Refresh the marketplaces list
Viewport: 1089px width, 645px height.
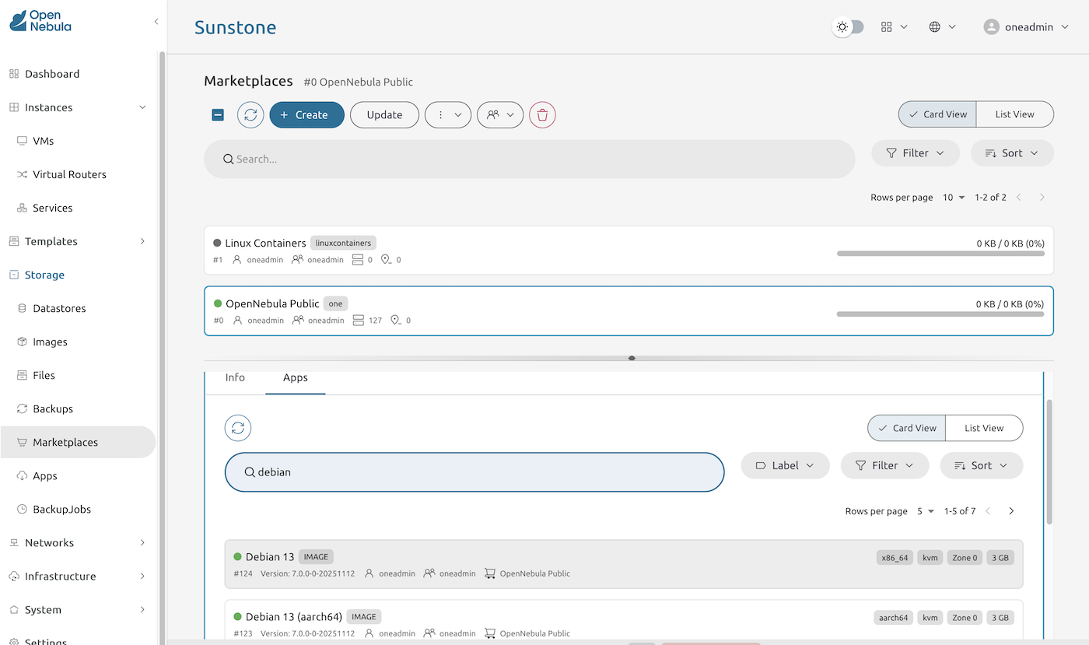250,114
